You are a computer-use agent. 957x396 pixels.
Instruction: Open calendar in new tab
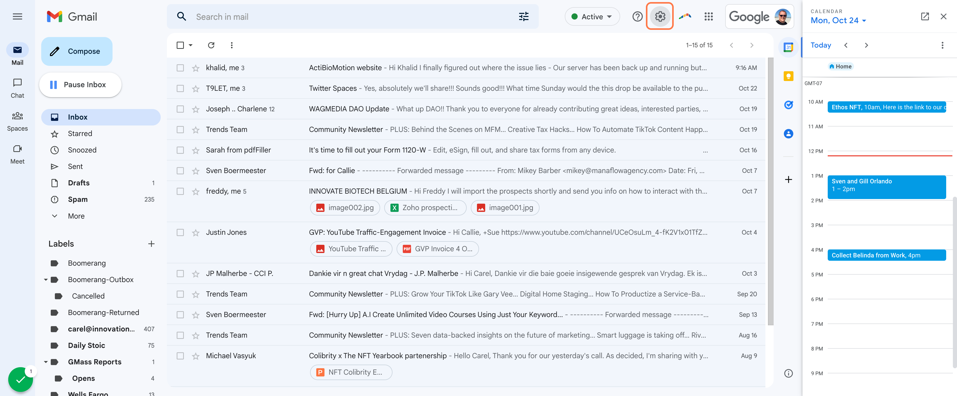pyautogui.click(x=925, y=17)
